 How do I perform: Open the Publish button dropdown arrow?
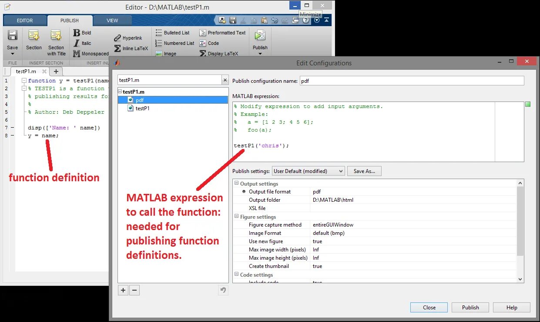(260, 54)
